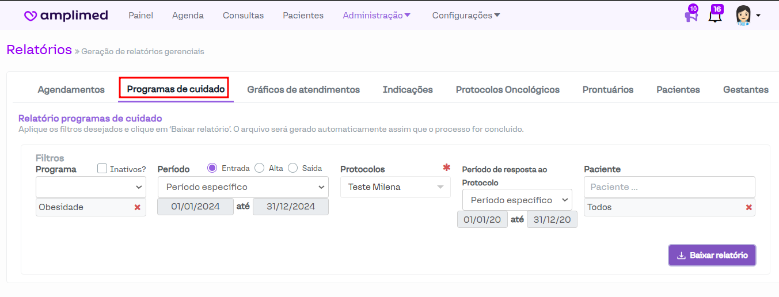Screen dimensions: 779x297
Task: Open the Período específico dropdown under Período
Action: point(242,187)
